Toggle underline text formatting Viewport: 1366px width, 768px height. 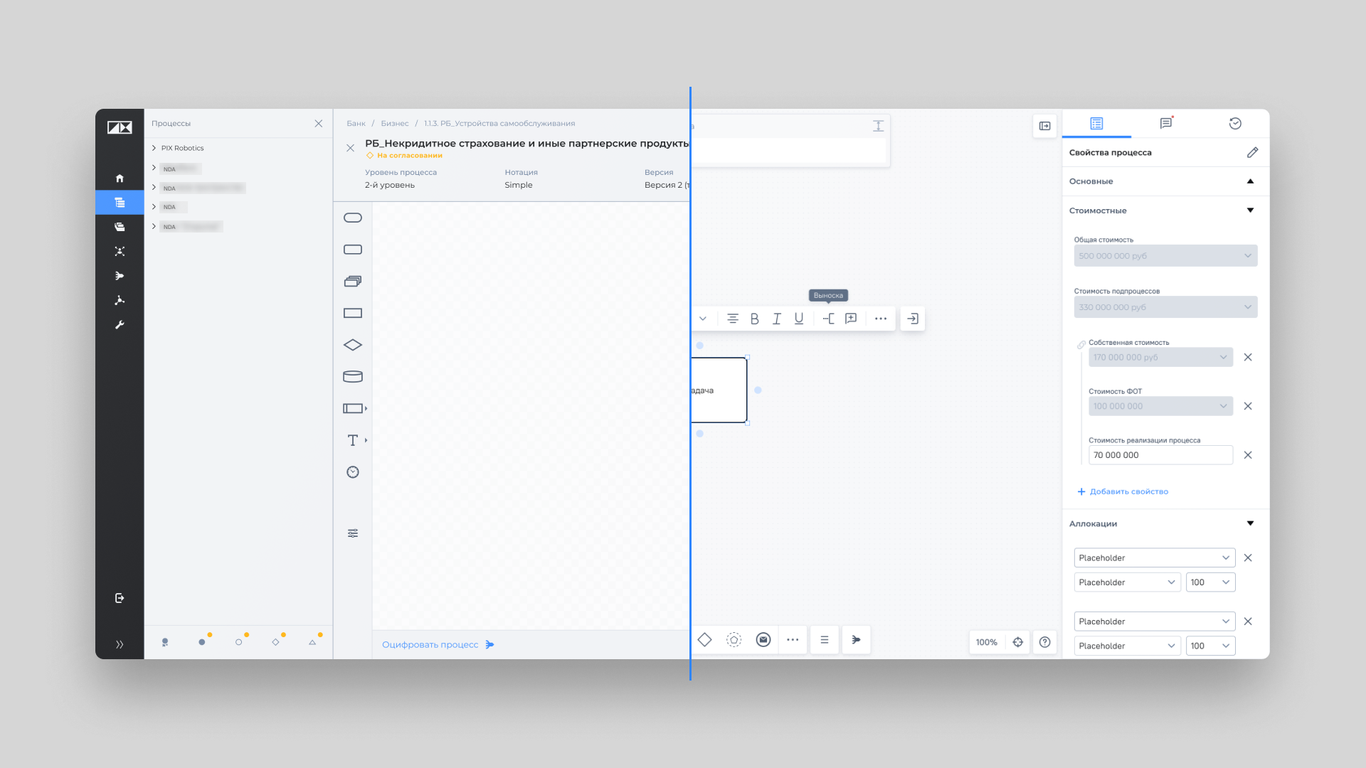pos(799,319)
